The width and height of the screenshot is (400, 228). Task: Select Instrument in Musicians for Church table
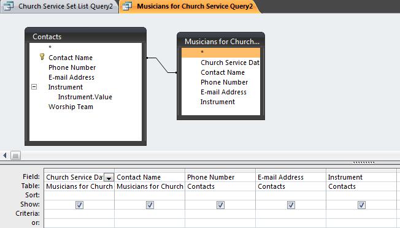218,102
